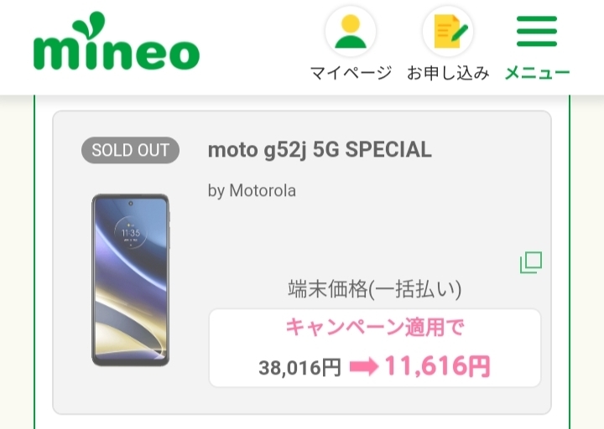Viewport: 604px width, 429px height.
Task: Select the お申し込み label
Action: point(448,73)
